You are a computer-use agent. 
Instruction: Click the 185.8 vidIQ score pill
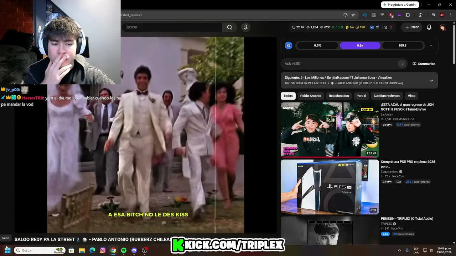pyautogui.click(x=403, y=46)
